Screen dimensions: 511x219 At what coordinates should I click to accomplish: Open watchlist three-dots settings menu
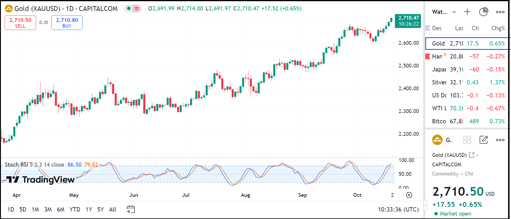(x=500, y=12)
